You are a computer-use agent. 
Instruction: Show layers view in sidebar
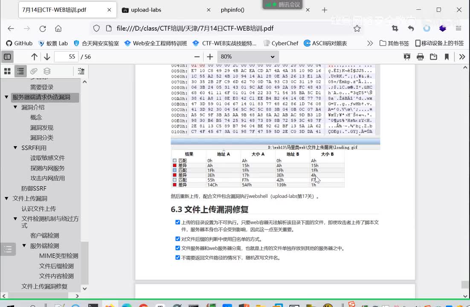[x=47, y=71]
